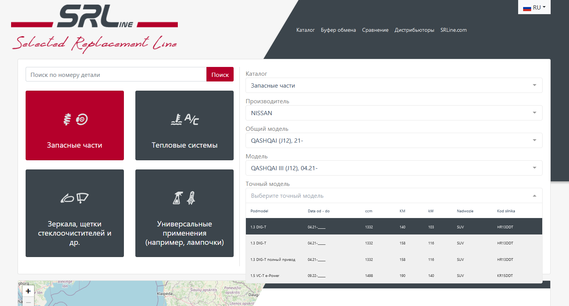Open the Каталог dropdown (Запасные части)
The image size is (569, 306).
click(x=394, y=85)
